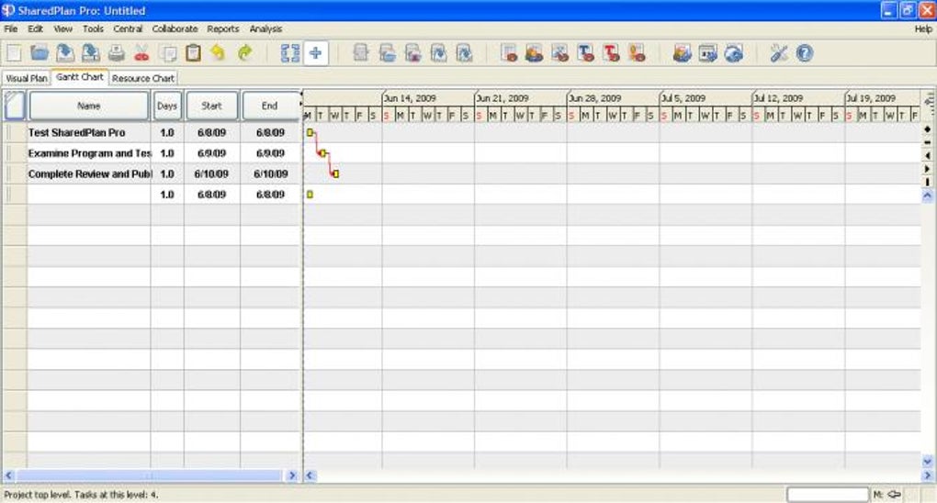Image resolution: width=937 pixels, height=503 pixels.
Task: Click the blue plus add-task icon
Action: pos(315,53)
